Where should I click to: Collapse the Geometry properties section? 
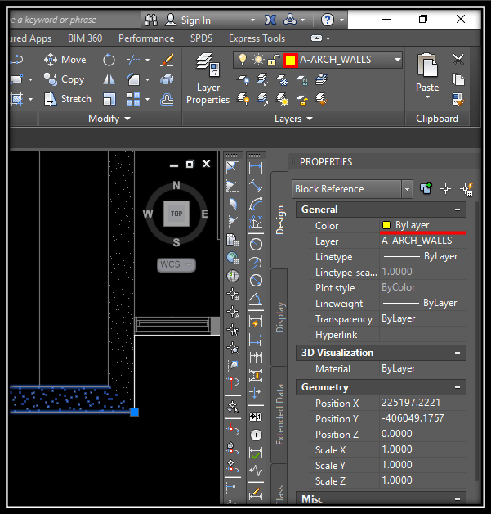click(458, 387)
